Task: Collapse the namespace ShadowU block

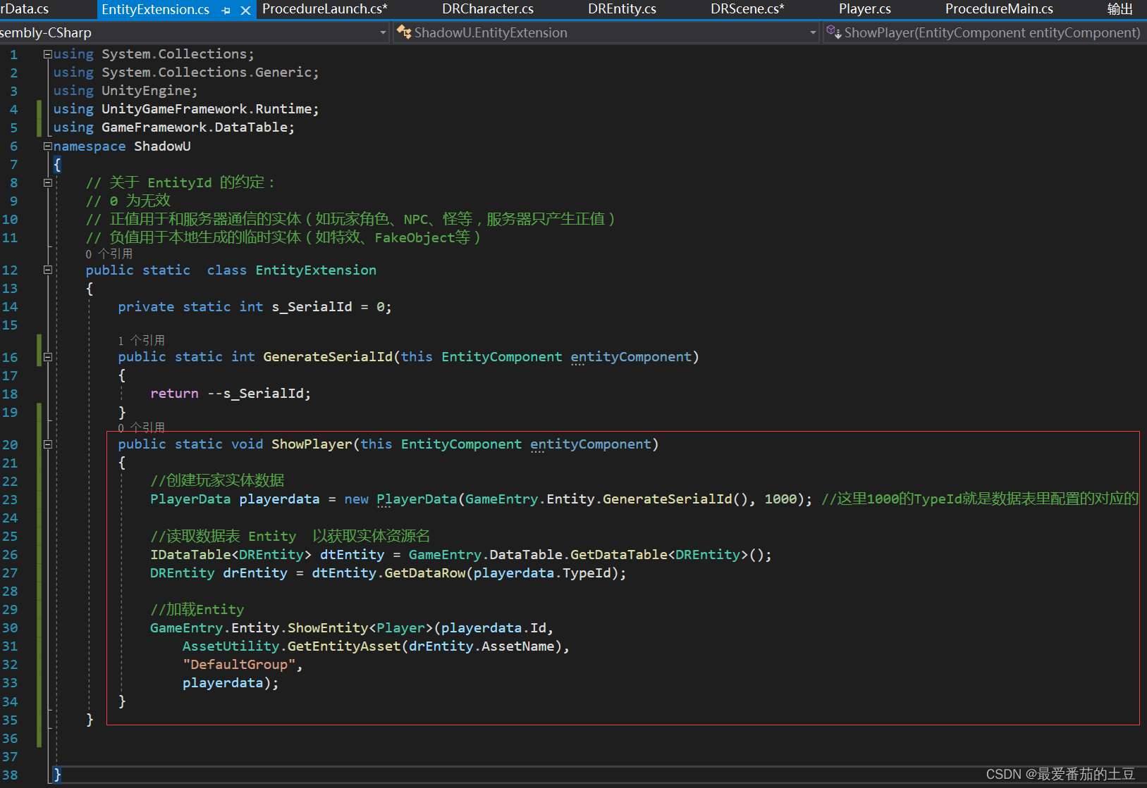Action: pyautogui.click(x=47, y=146)
